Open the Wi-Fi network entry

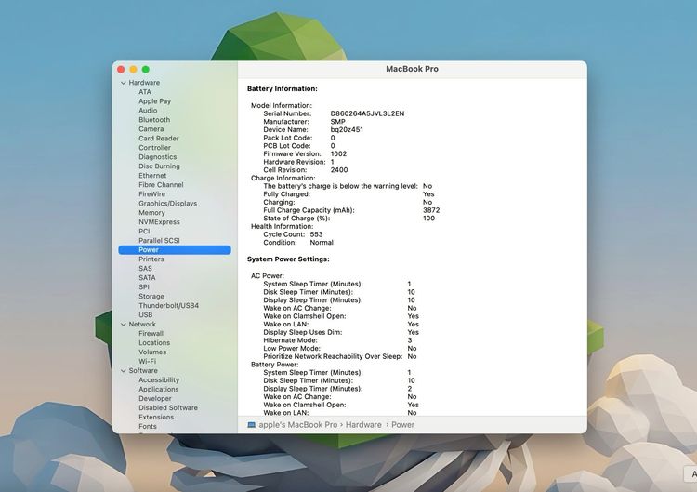tap(147, 362)
